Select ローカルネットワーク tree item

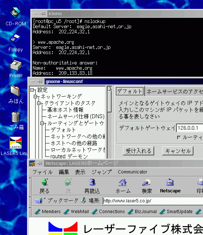[x=78, y=150]
